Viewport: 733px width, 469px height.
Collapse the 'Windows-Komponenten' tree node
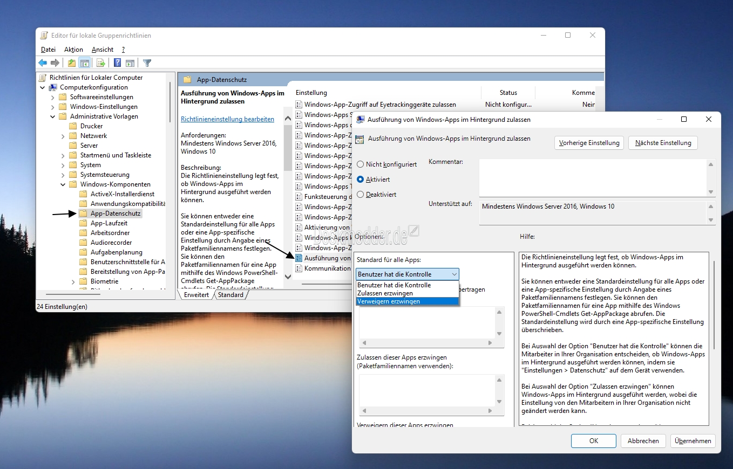pos(63,184)
